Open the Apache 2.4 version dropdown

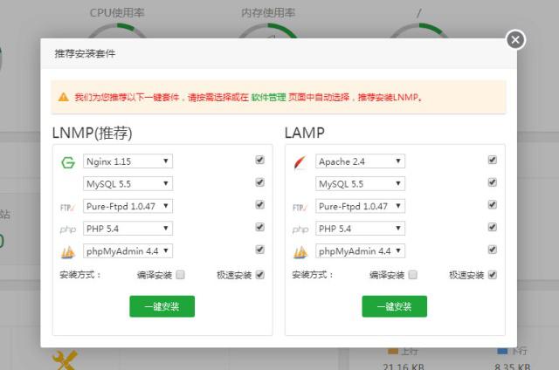[360, 161]
